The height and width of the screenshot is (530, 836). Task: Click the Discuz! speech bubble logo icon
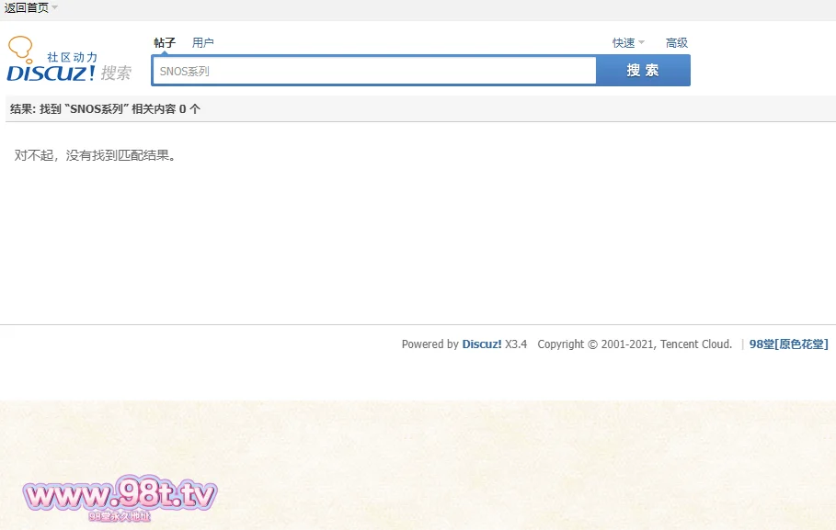20,48
